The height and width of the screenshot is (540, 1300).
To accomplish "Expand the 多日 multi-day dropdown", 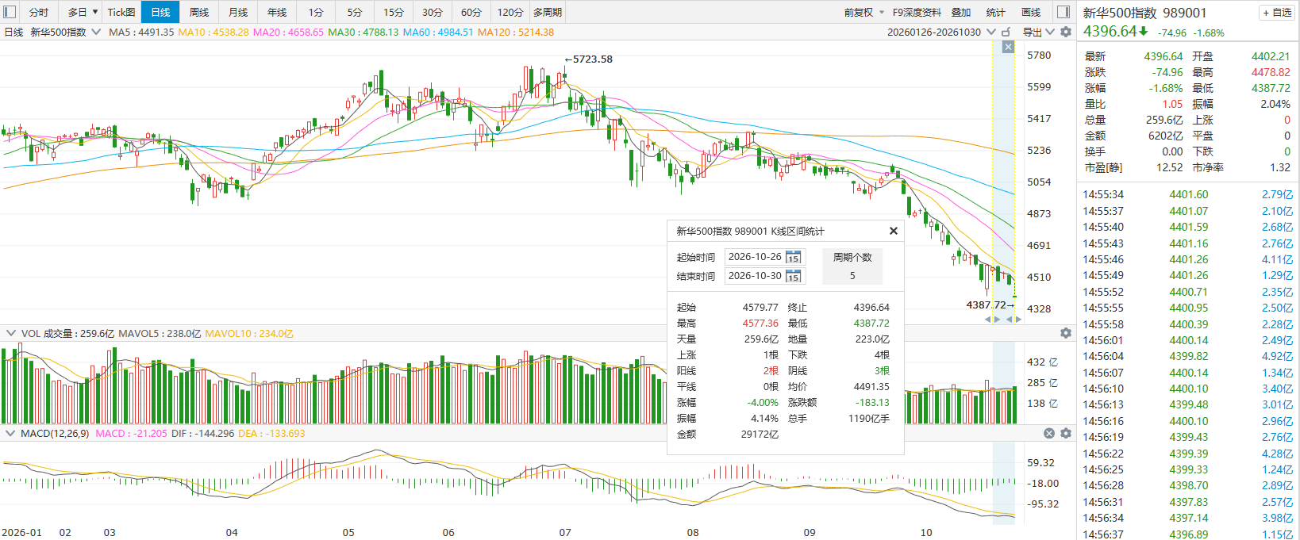I will pyautogui.click(x=95, y=12).
